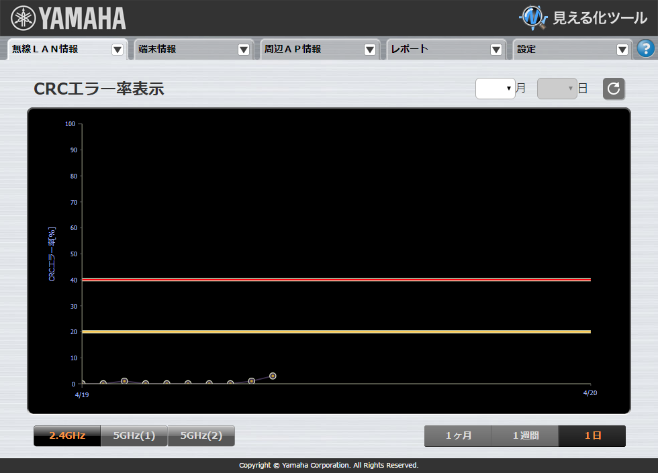Expand the 無線LAN情報 menu arrow

117,50
